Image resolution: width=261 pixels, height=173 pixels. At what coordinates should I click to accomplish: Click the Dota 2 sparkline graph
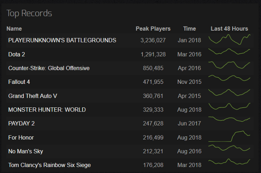coord(229,51)
